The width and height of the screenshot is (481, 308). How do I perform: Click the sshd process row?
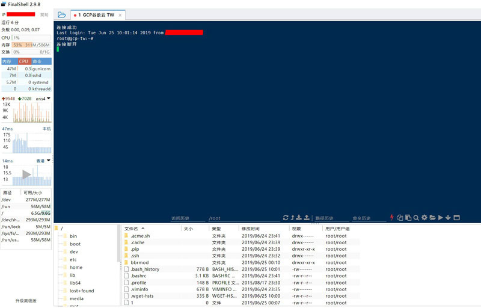click(26, 75)
